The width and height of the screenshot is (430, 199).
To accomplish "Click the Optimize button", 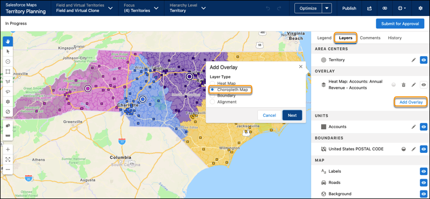I will 308,8.
